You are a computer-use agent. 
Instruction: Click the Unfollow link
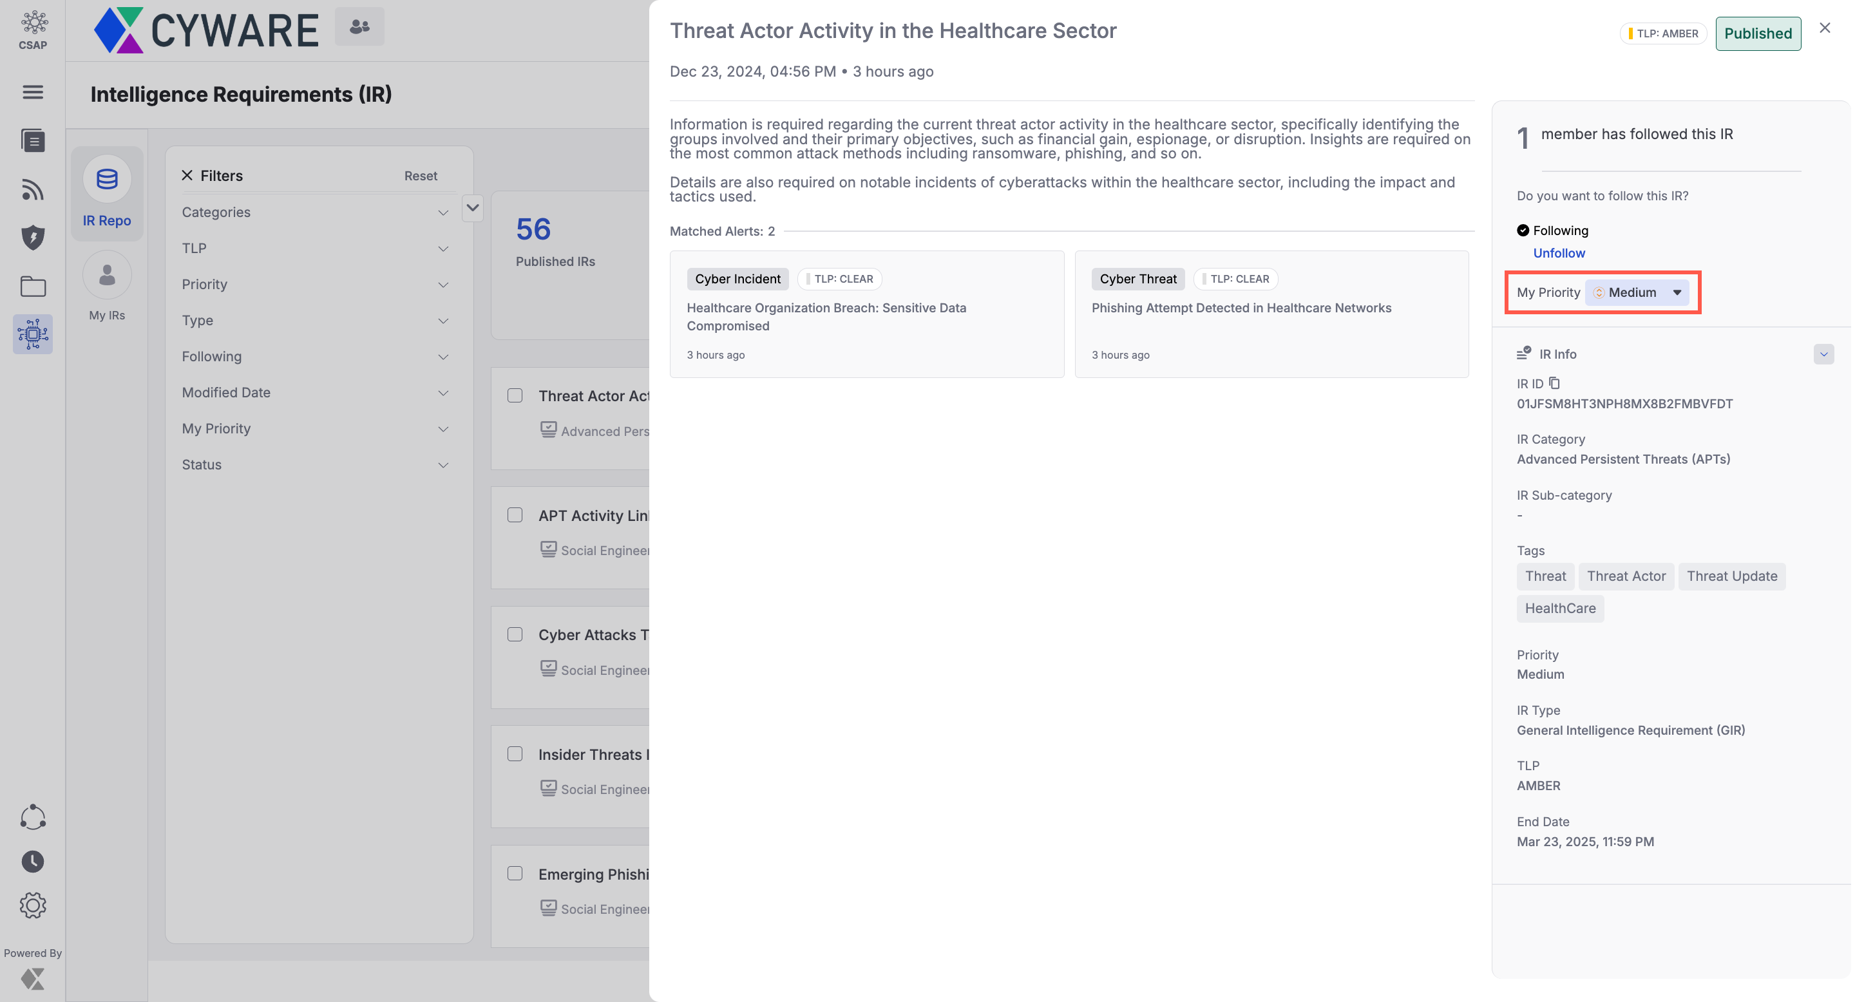pos(1558,252)
